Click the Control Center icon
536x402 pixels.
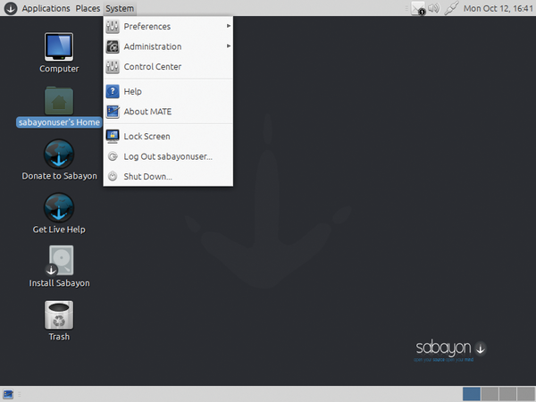tap(113, 67)
